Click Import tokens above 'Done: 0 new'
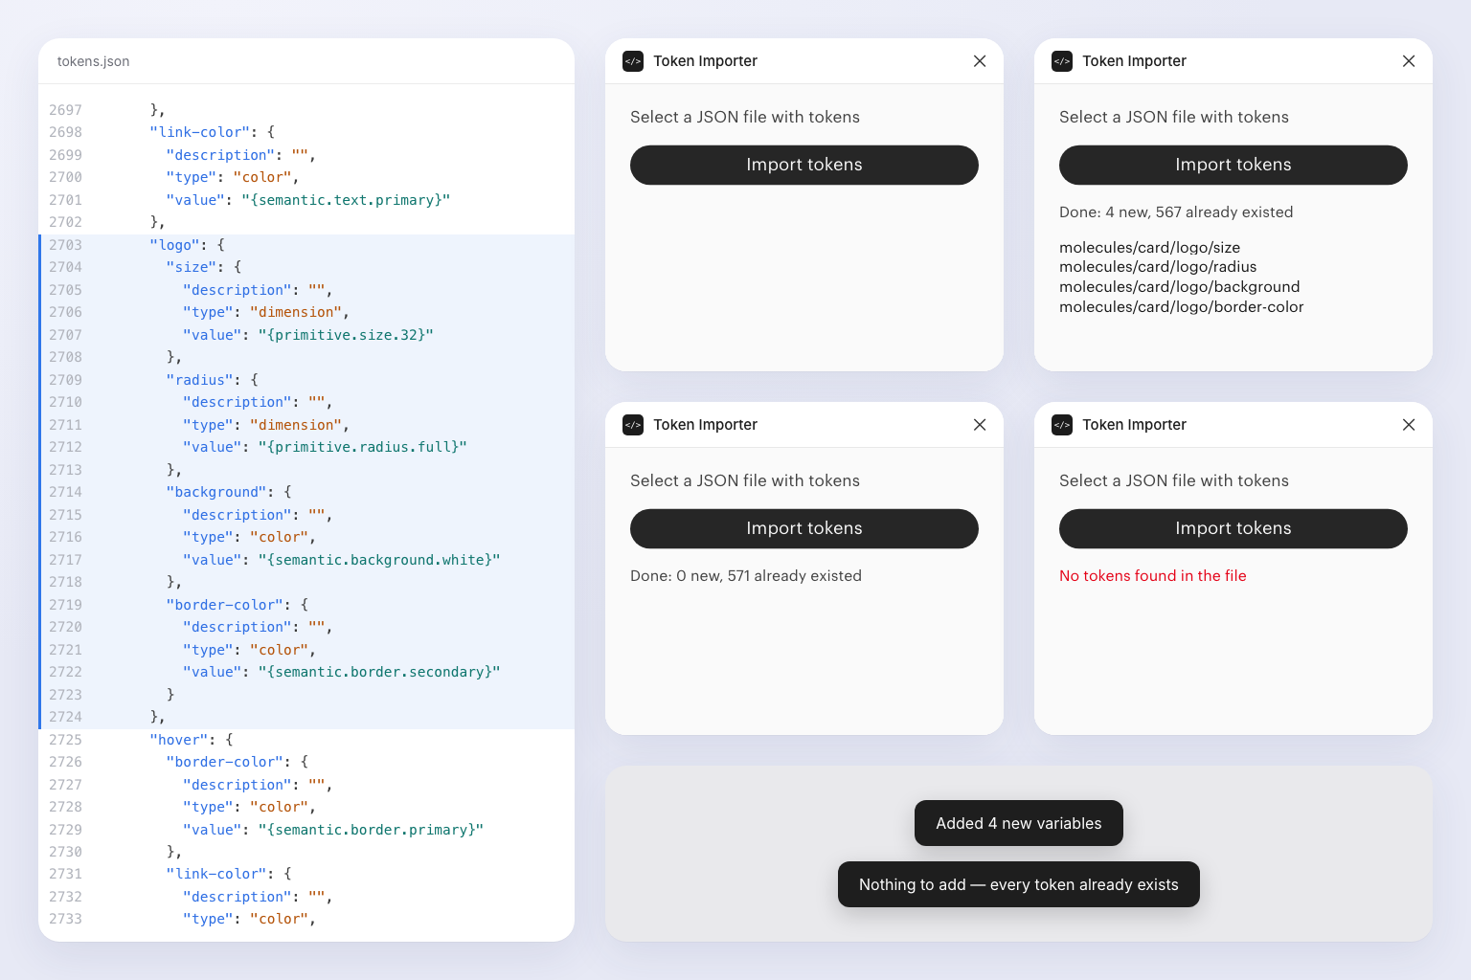 coord(804,528)
